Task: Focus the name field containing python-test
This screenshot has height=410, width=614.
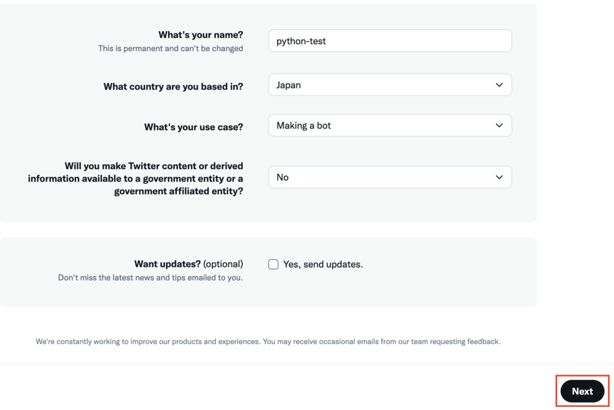Action: coord(390,41)
